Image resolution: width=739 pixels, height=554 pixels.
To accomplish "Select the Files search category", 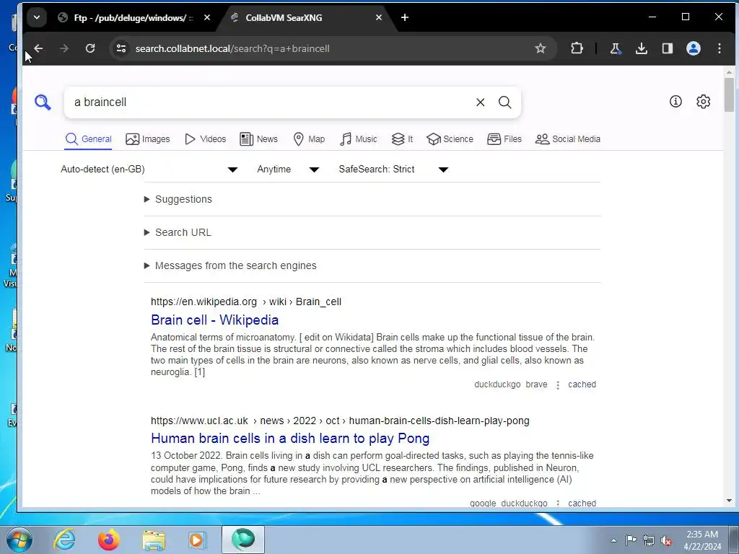I will coord(504,139).
